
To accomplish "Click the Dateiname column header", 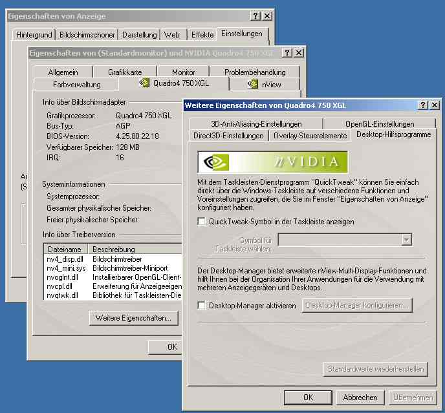I will coord(66,249).
